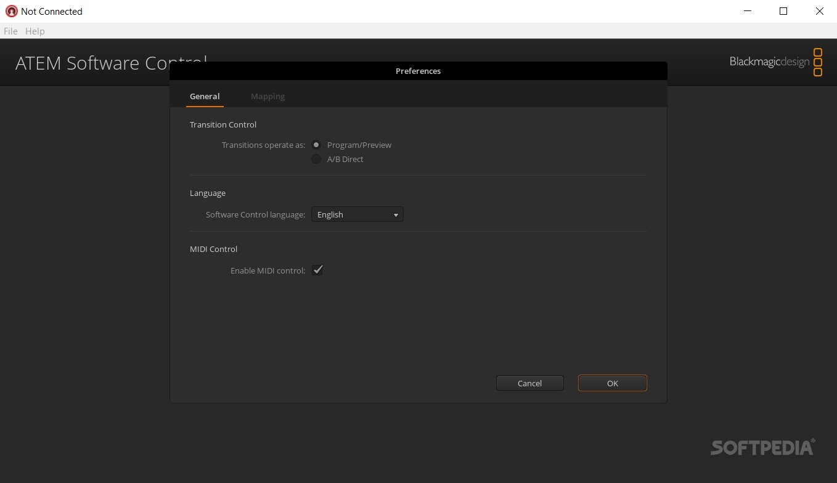Viewport: 837px width, 483px height.
Task: Open Software Control language dropdown
Action: coord(357,214)
